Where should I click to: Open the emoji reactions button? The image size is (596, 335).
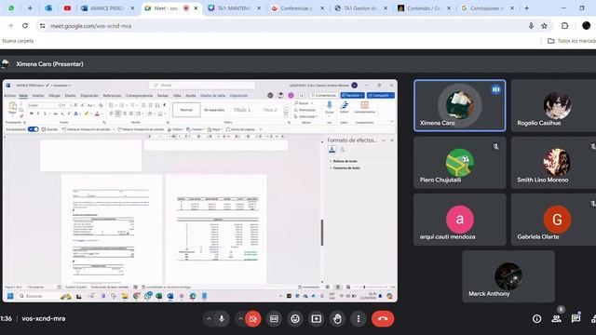tap(295, 319)
